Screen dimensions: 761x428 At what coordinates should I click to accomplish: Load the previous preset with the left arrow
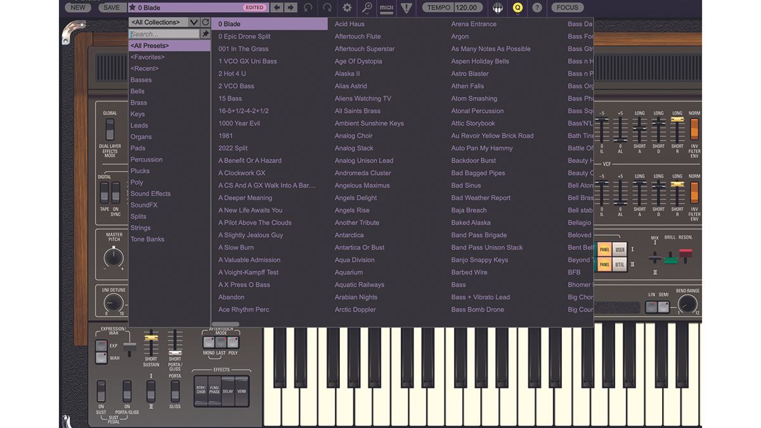point(276,8)
